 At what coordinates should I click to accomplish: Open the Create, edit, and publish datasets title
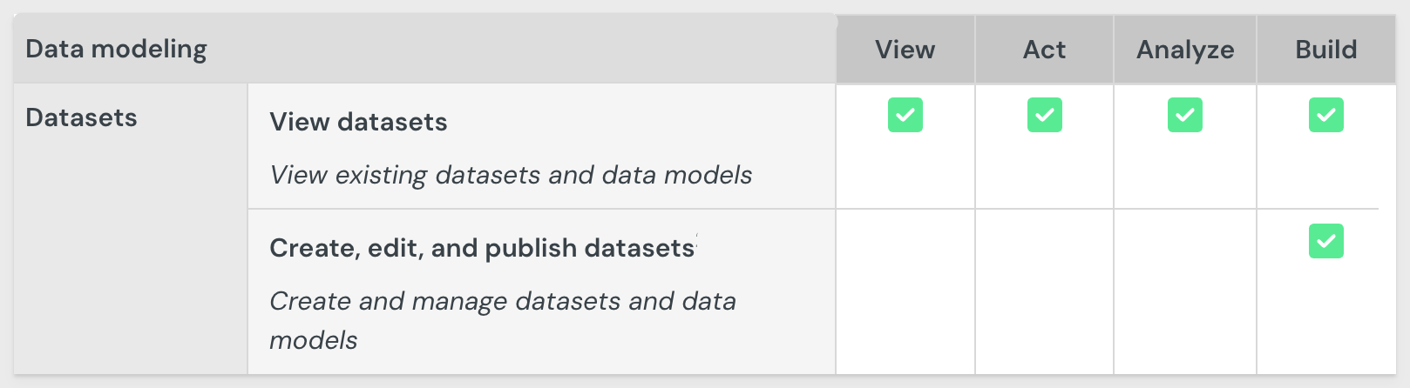482,248
